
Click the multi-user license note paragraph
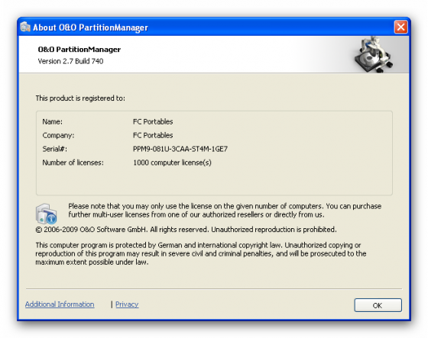pos(225,210)
